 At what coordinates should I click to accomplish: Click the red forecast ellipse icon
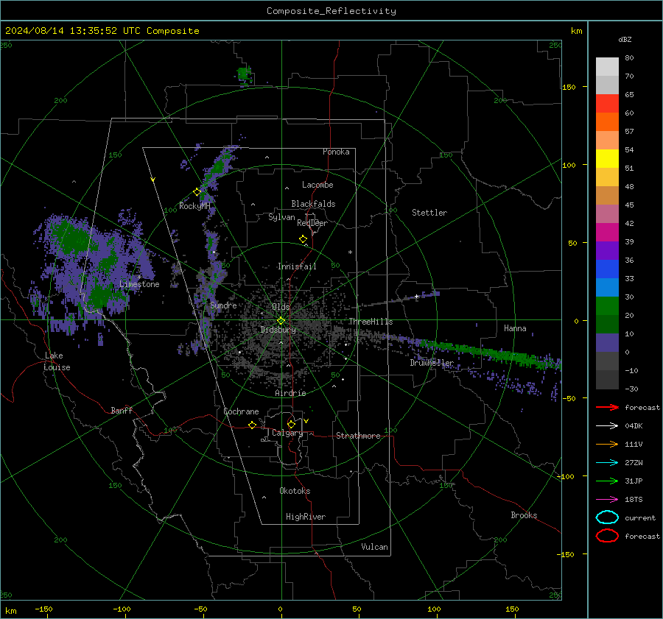pyautogui.click(x=607, y=536)
